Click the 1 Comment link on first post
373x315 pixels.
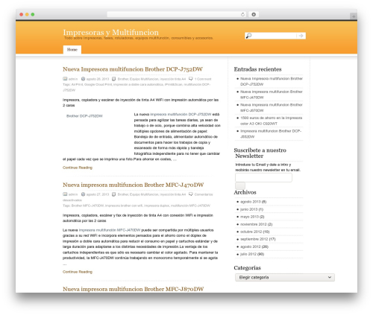203,79
